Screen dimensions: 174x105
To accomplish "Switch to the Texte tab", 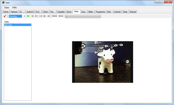I will 125,12.
